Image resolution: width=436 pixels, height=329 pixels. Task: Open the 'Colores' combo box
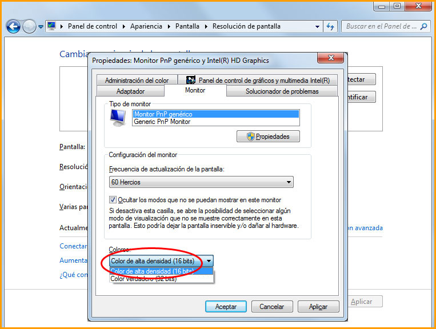[162, 261]
